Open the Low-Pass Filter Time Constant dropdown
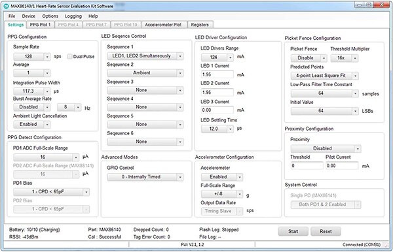 [x=325, y=93]
